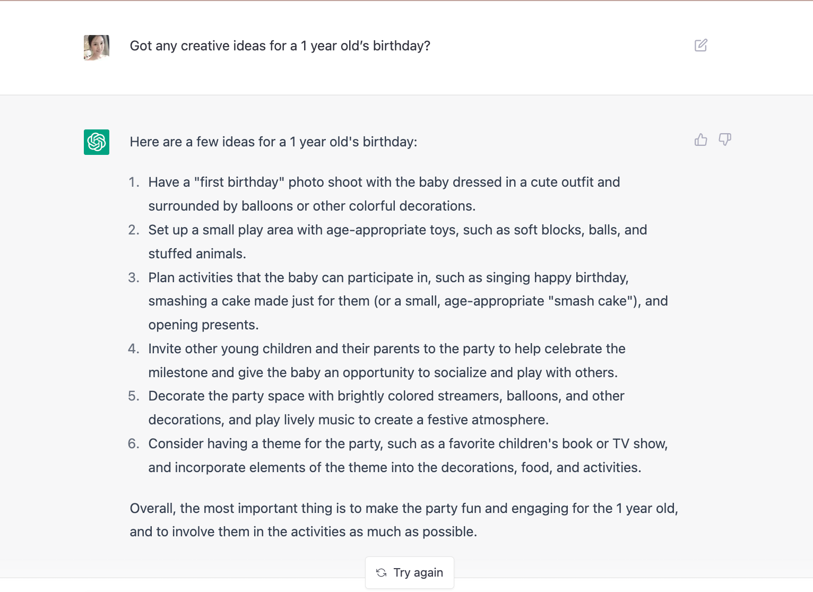The height and width of the screenshot is (592, 813).
Task: Give the response a thumbs up
Action: 700,140
